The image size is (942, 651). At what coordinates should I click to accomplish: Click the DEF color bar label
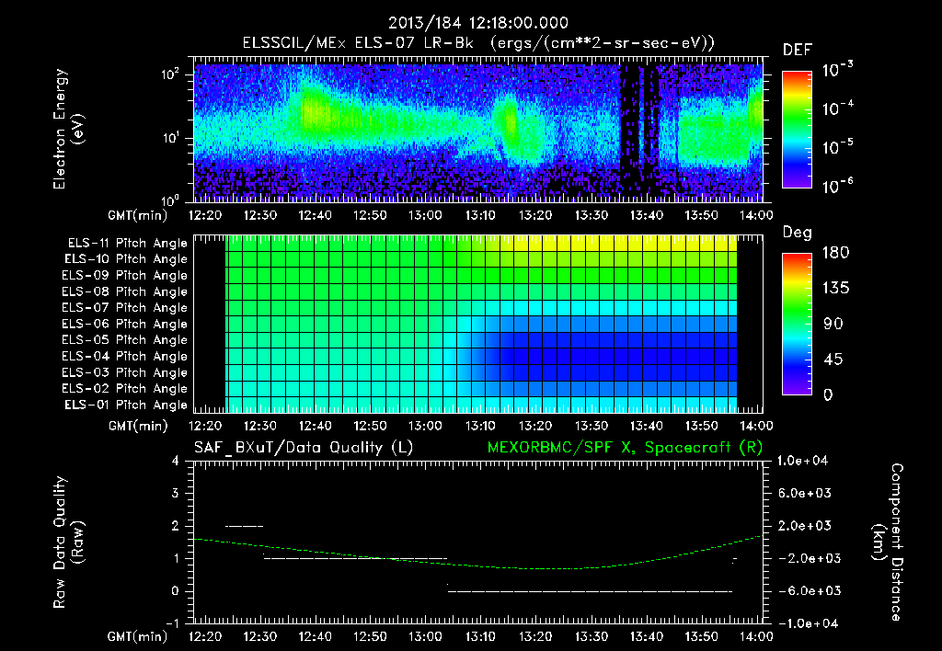click(x=798, y=50)
